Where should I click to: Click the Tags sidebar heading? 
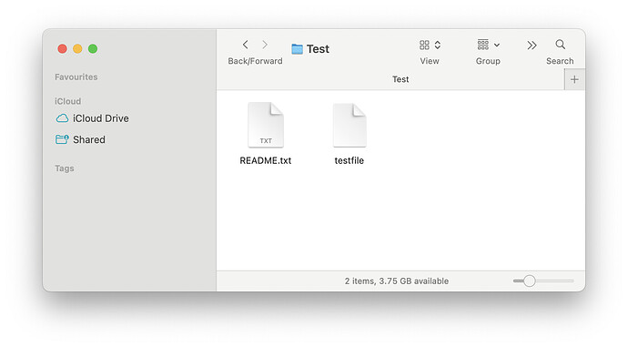(x=65, y=168)
